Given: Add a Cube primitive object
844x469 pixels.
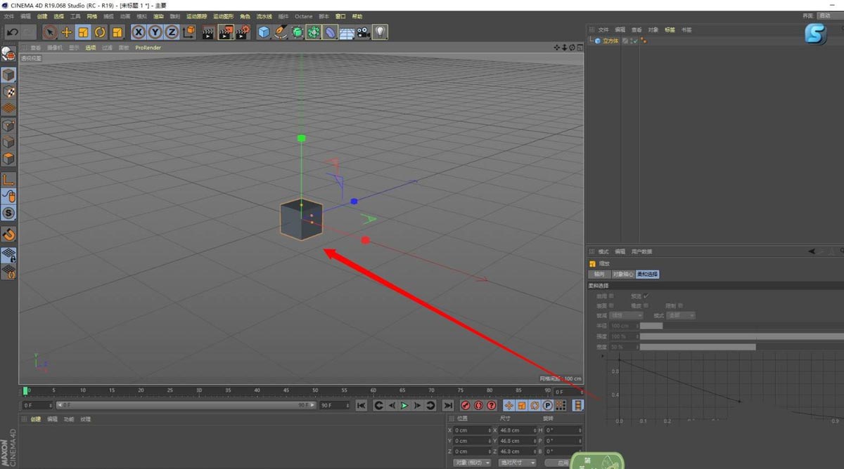Looking at the screenshot, I should pos(264,32).
